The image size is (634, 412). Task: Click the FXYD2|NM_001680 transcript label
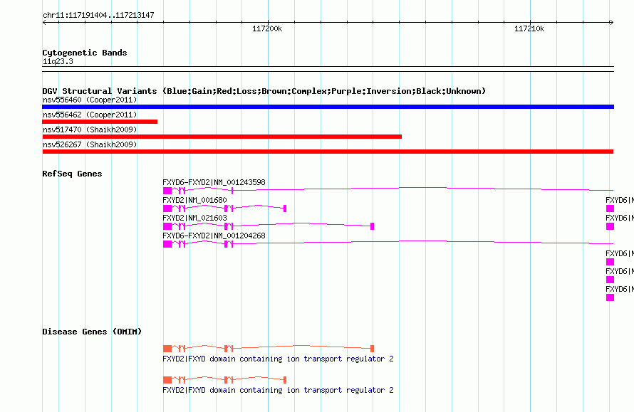coord(194,200)
